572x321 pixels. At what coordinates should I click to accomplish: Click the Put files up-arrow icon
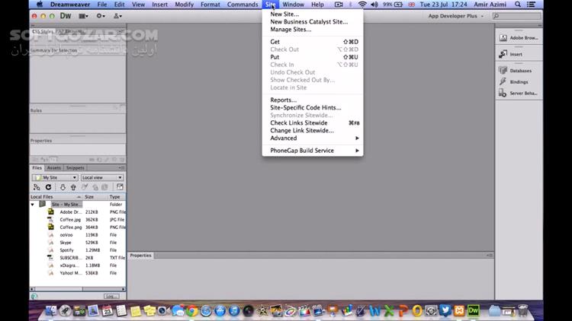[73, 187]
